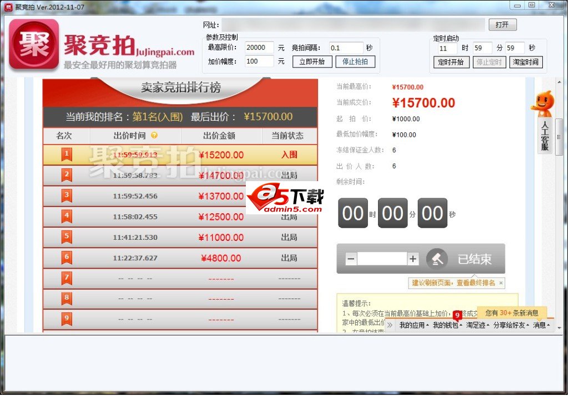
Task: Click the question mark icon beside 出价时间
Action: [154, 135]
